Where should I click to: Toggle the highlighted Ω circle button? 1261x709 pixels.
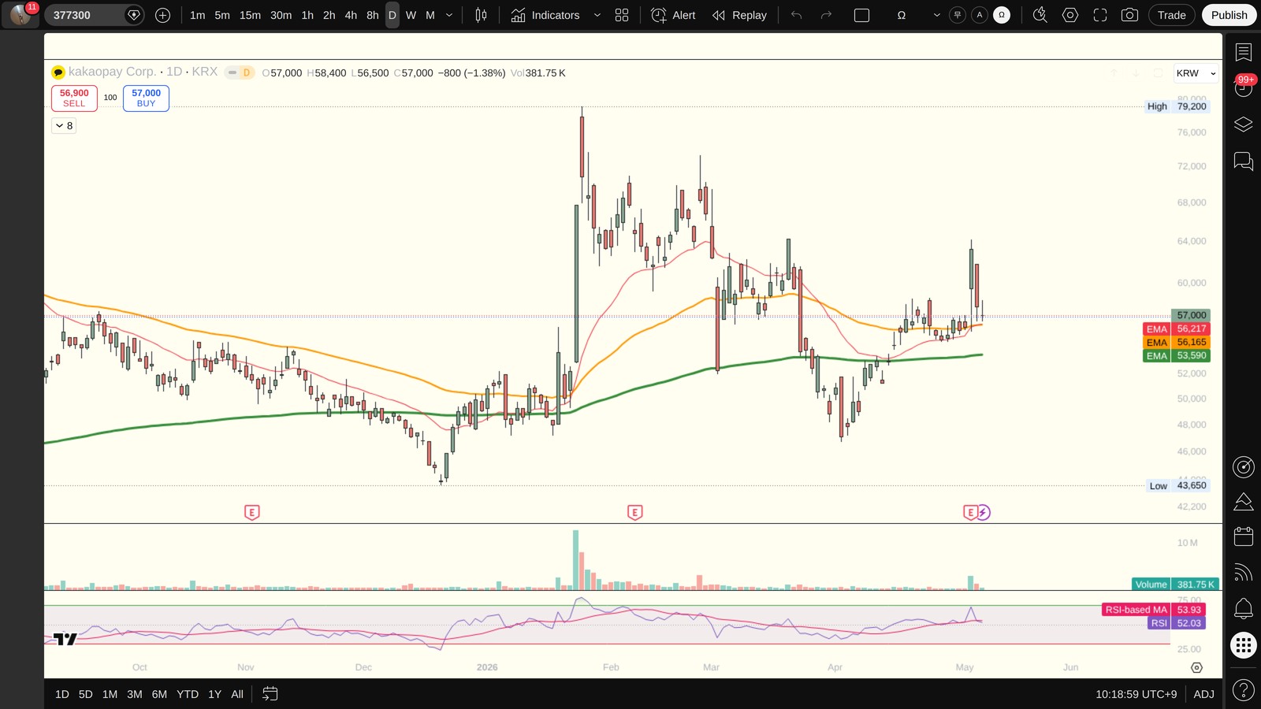pyautogui.click(x=1002, y=15)
